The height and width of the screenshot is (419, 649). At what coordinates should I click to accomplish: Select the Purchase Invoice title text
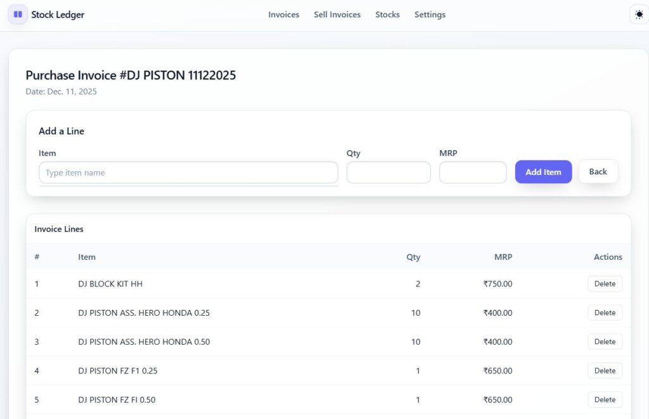130,75
